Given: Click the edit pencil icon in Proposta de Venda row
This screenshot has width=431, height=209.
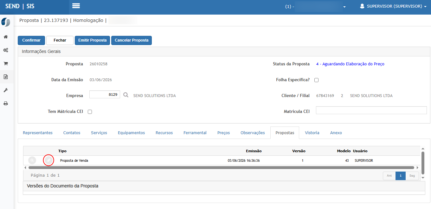Looking at the screenshot, I should (48, 160).
